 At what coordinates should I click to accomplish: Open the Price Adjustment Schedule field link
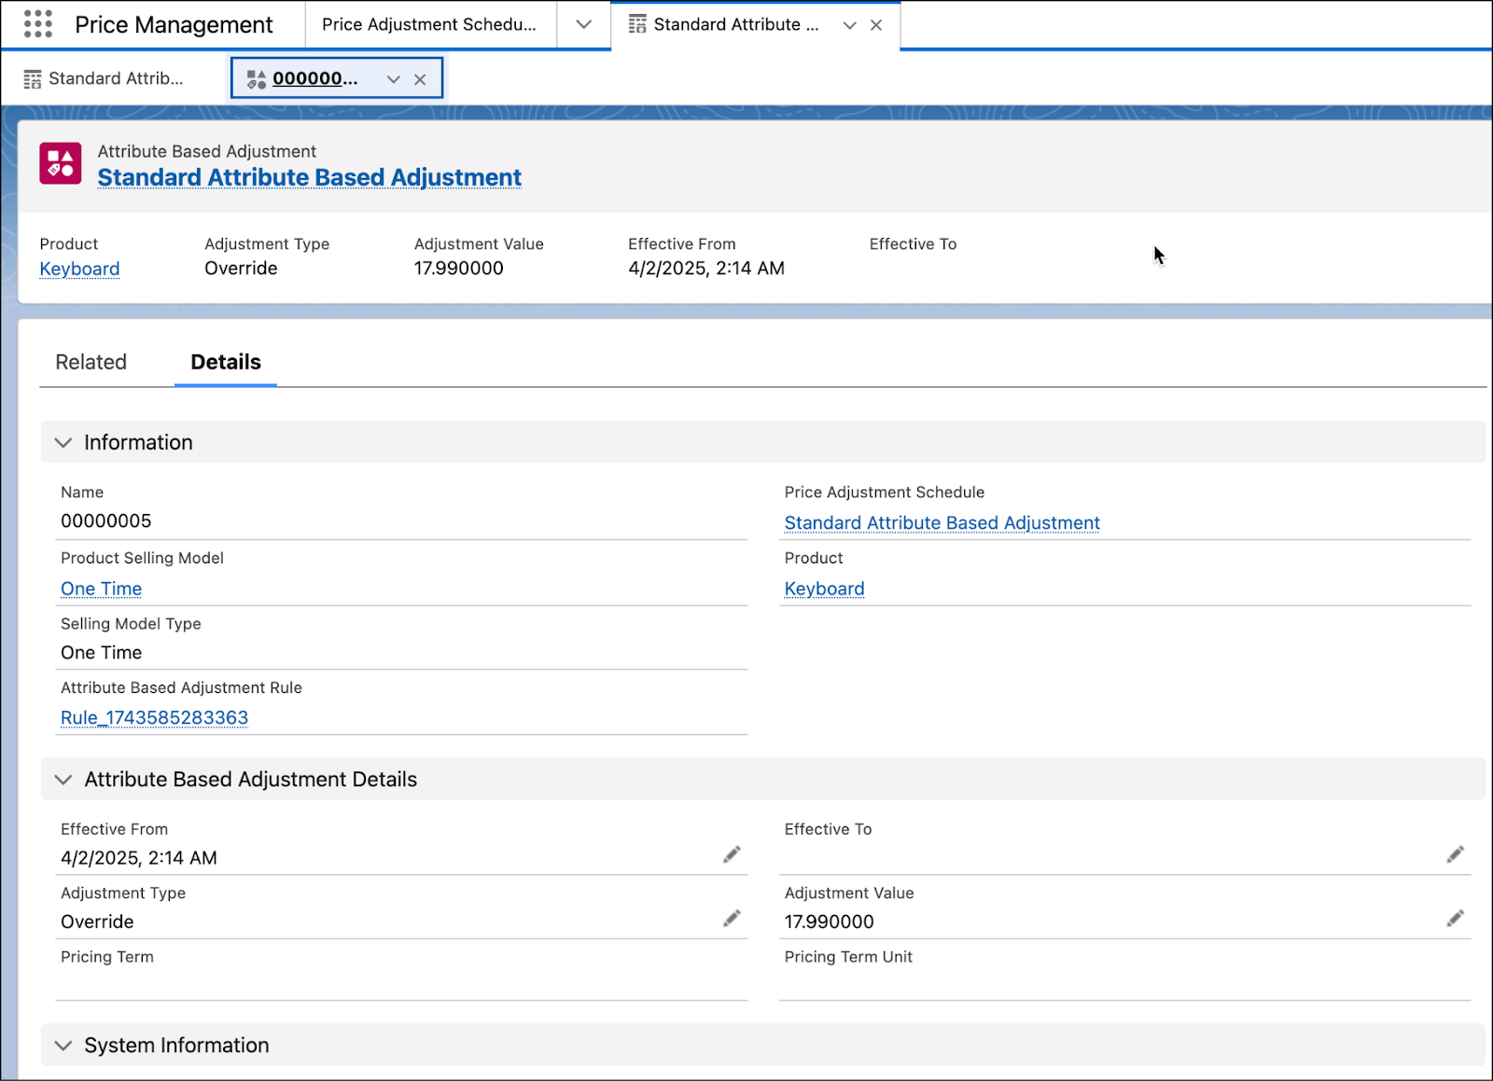[x=942, y=522]
